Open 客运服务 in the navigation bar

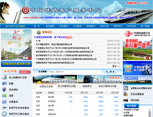click(x=50, y=26)
